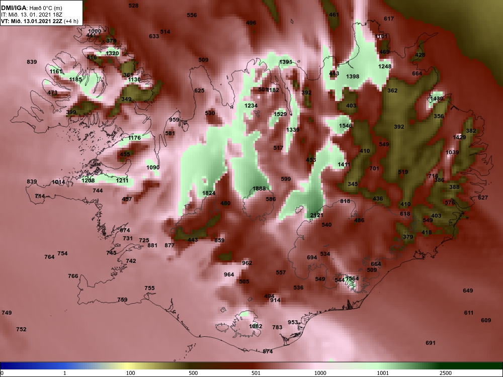Click the map value 1546
503x377 pixels.
pos(346,126)
